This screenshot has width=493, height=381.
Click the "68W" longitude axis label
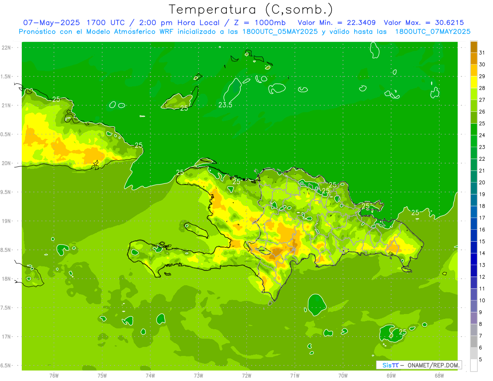439,376
